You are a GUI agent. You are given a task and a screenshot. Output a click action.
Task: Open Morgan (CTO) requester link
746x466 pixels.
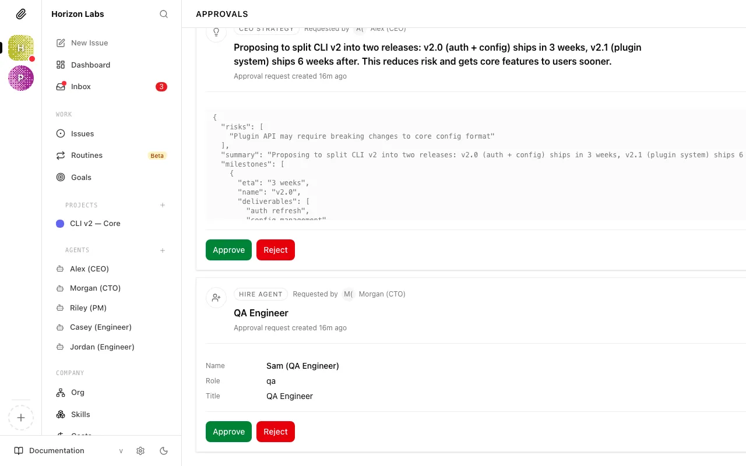tap(374, 294)
